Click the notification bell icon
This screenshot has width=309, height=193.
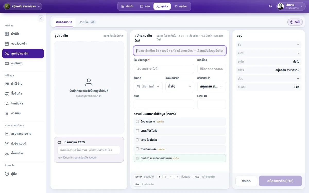click(270, 6)
